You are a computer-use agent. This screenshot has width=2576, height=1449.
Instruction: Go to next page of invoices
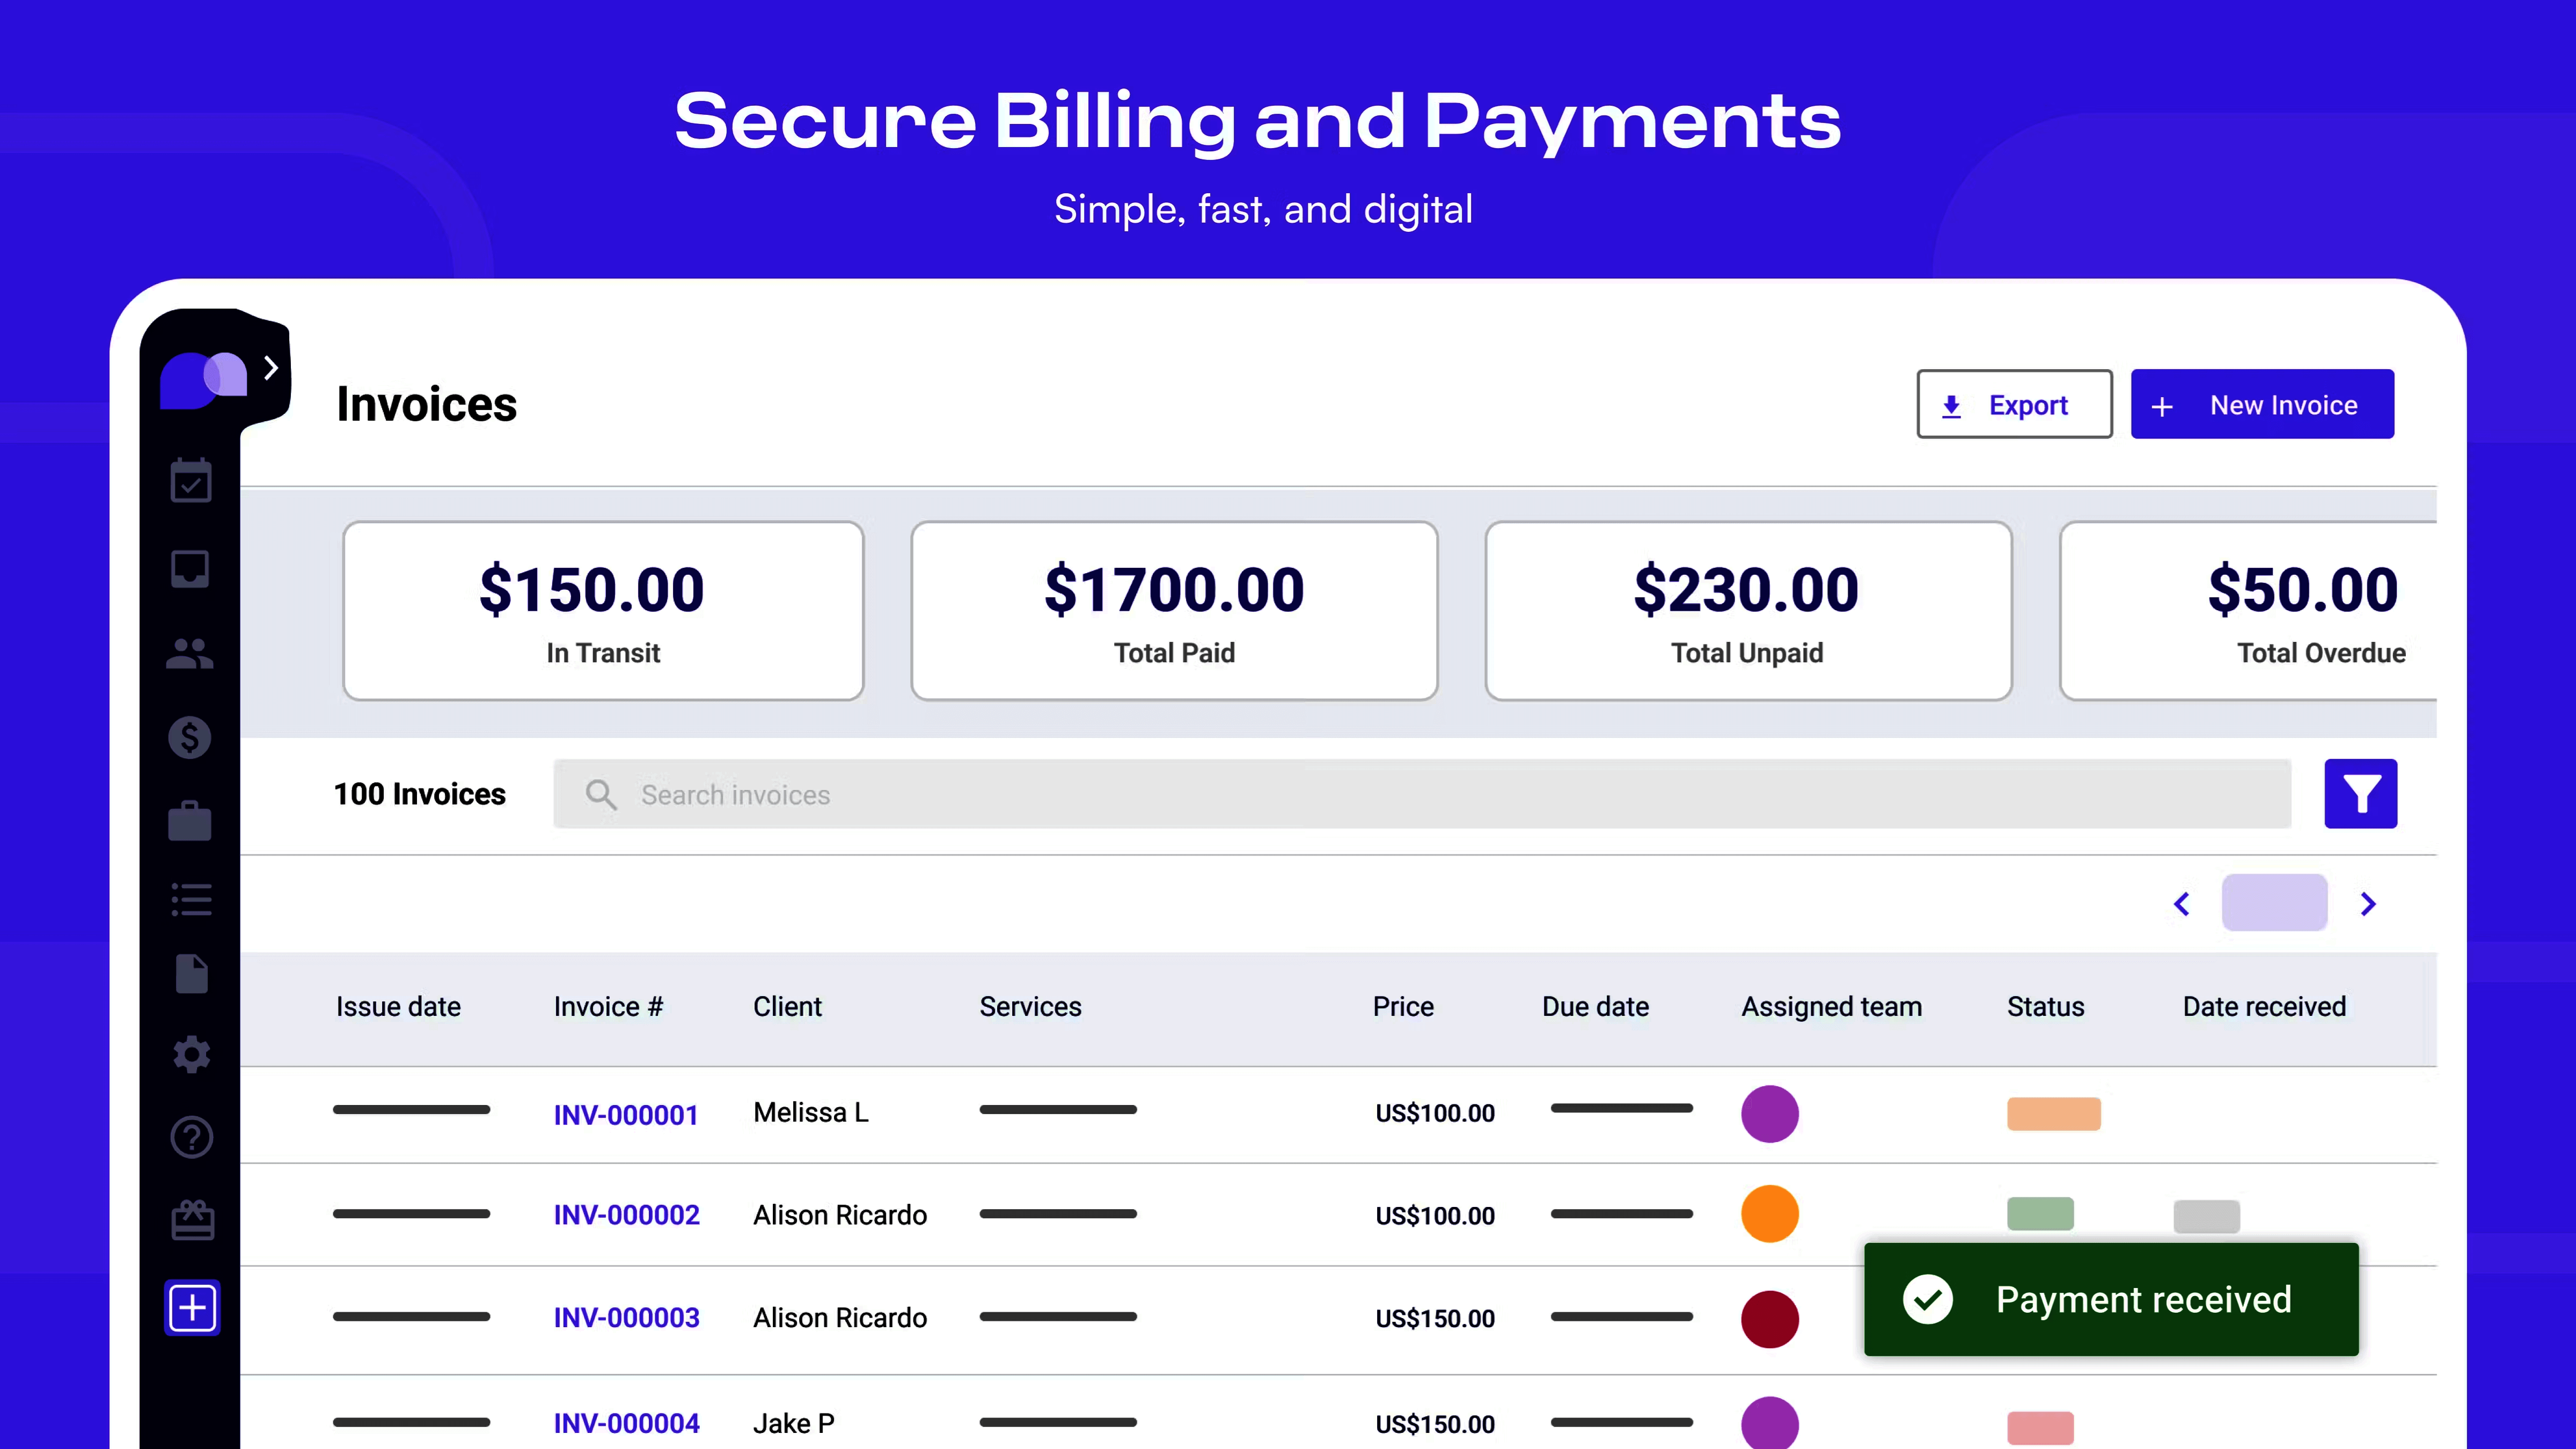[2368, 904]
